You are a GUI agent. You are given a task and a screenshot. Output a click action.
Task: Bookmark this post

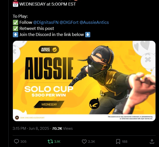pos(118,141)
